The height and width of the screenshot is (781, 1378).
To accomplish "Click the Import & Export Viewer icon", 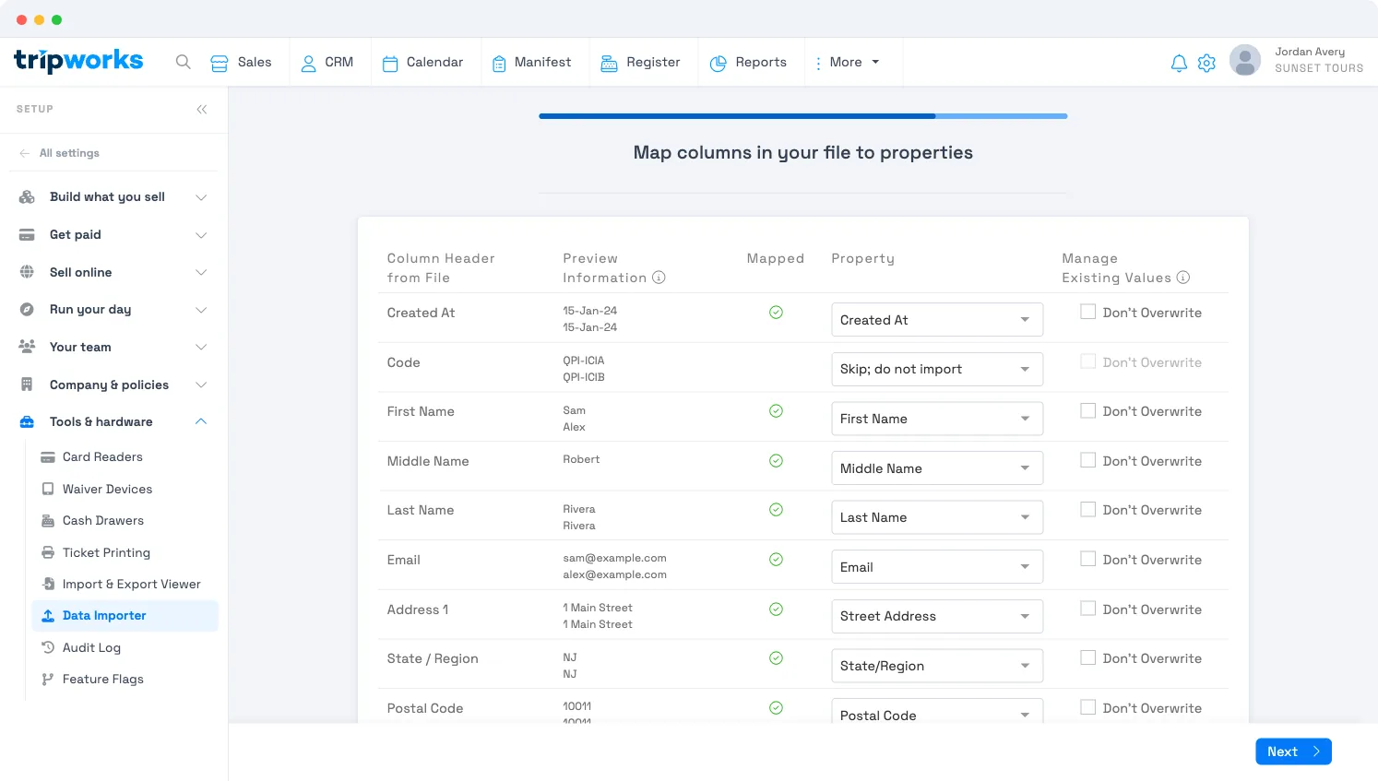I will pyautogui.click(x=48, y=584).
